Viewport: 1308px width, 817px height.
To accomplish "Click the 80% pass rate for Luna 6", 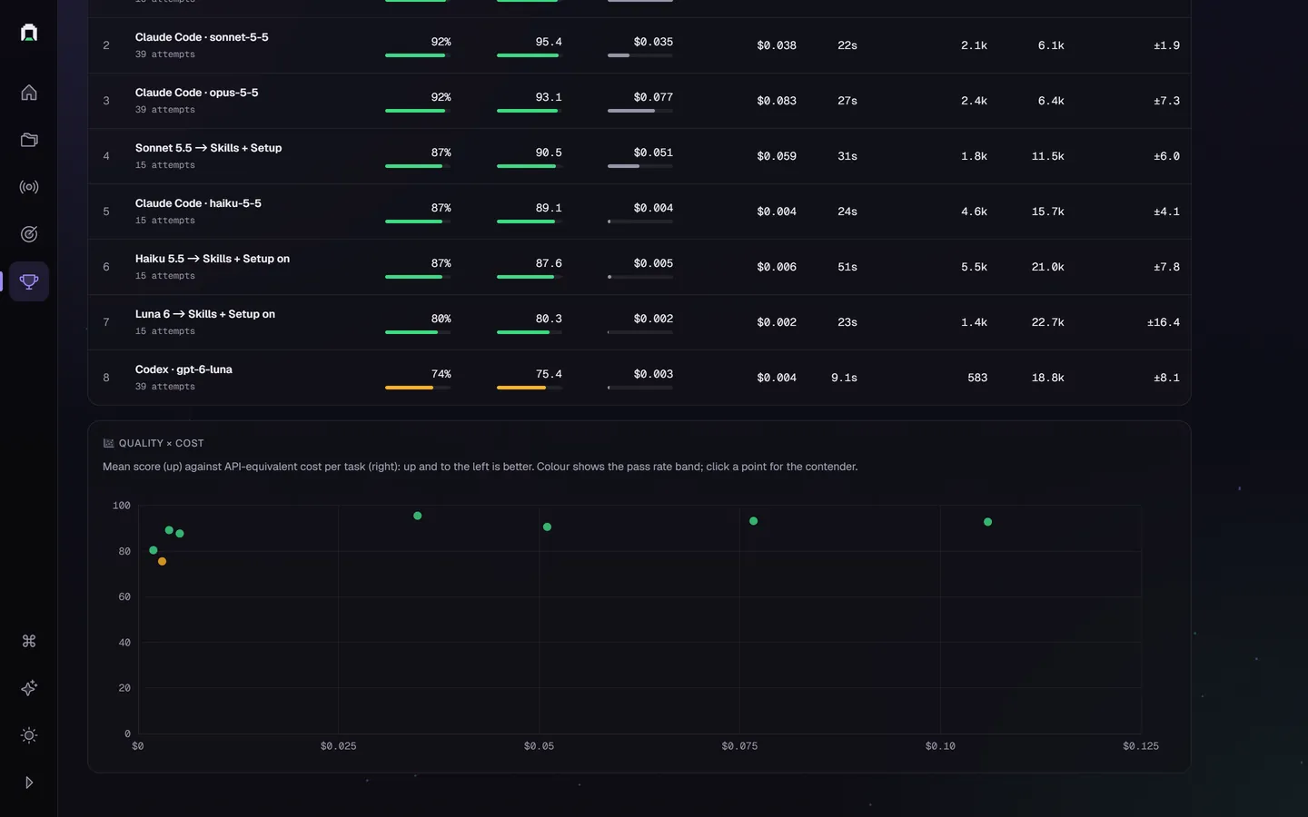I will click(x=441, y=319).
